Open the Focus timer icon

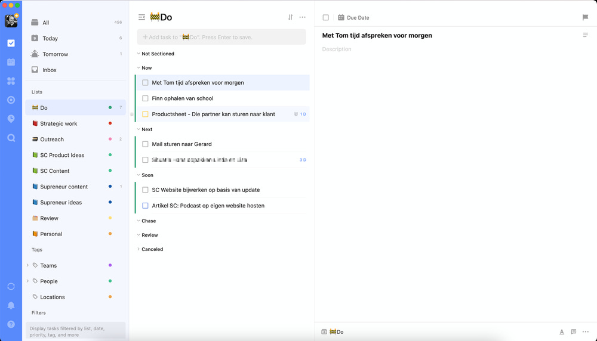click(x=11, y=100)
